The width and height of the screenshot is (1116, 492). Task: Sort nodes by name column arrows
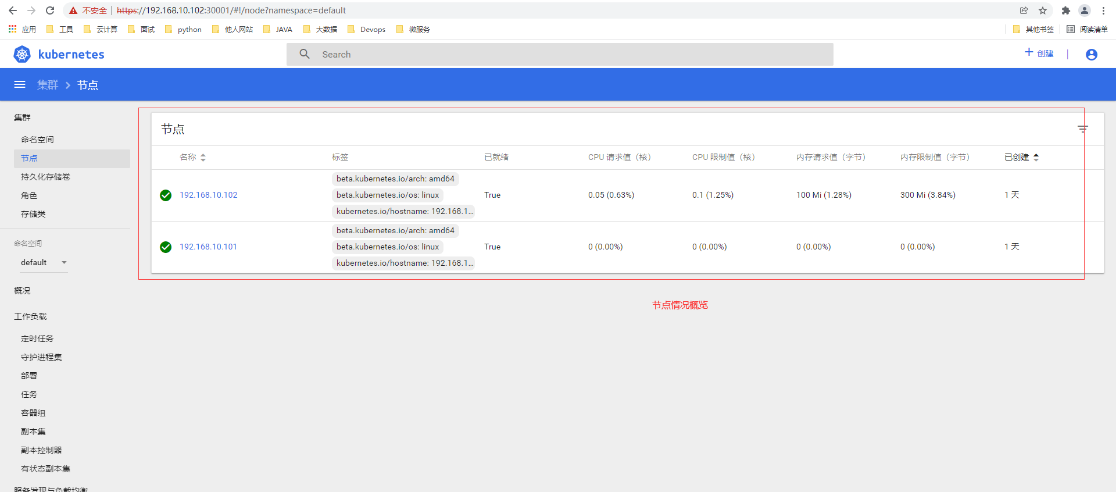point(203,157)
